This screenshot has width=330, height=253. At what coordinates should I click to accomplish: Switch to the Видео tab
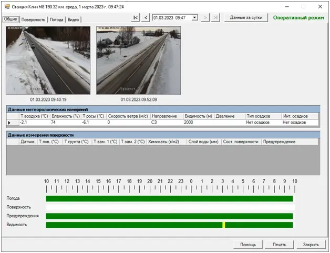coord(74,19)
